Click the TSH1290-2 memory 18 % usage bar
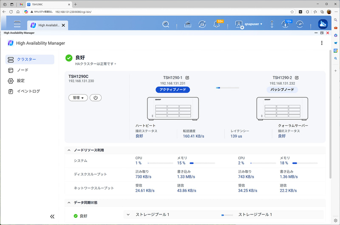 point(305,163)
